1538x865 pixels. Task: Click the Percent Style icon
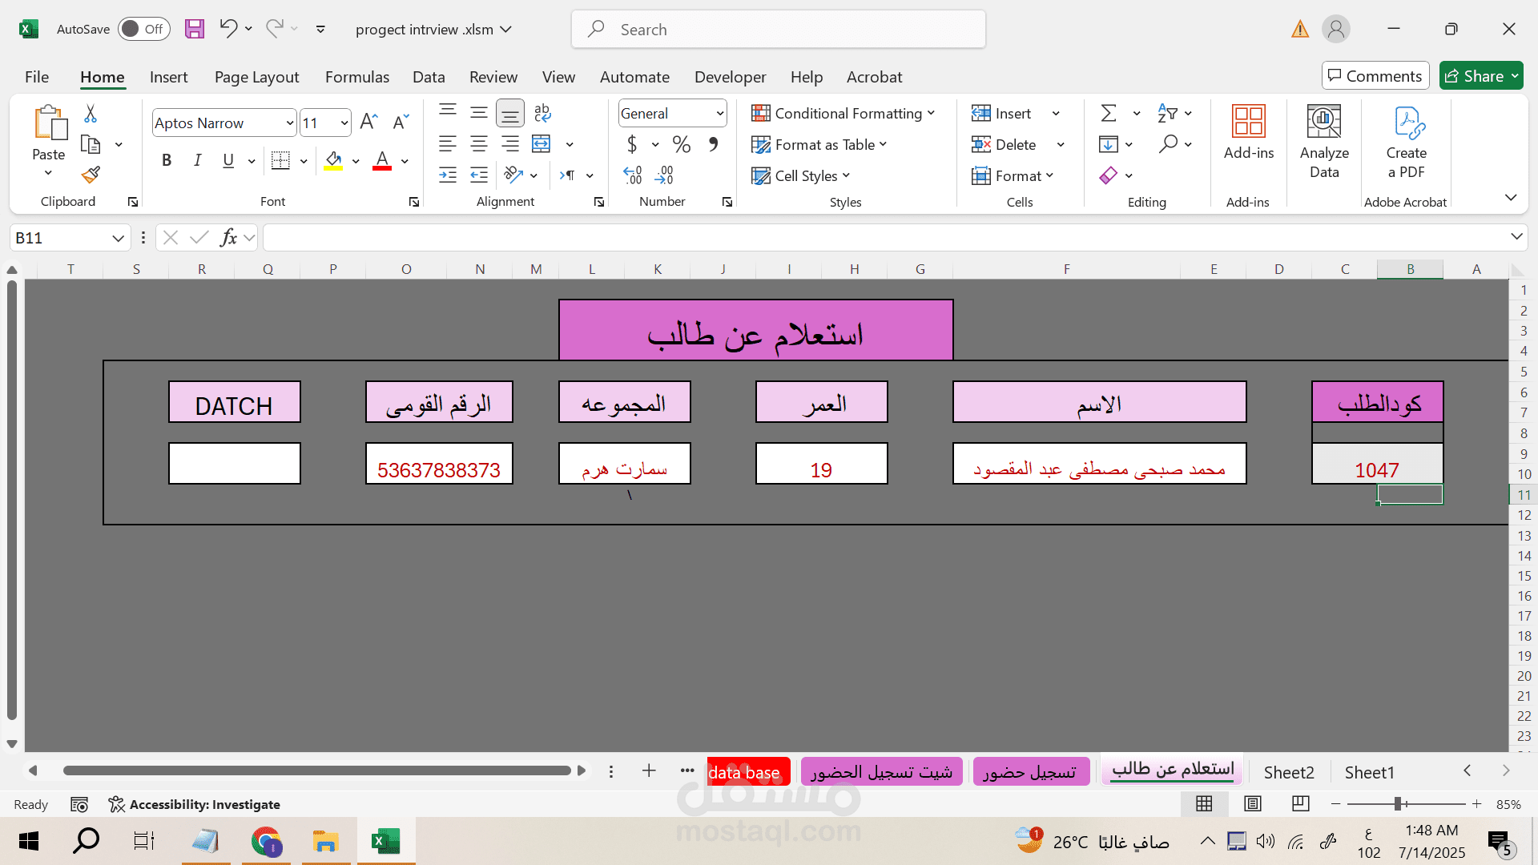click(682, 144)
